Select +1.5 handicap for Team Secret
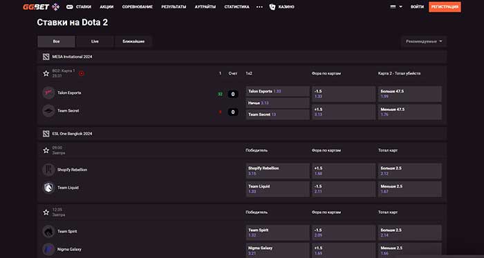Screen dimensions: 484x258 tap(344, 112)
